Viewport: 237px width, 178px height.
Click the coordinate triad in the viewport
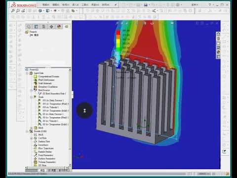point(79,156)
